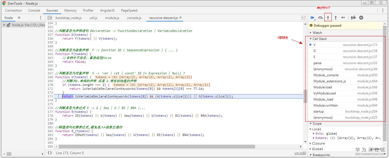Screen dimensions: 389x158
Task: Click the Step into next function call icon
Action: point(328,18)
